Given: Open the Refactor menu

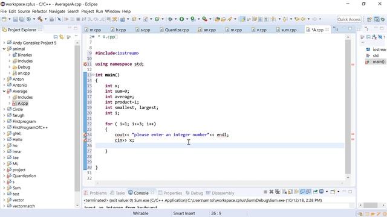Looking at the screenshot, I should 39,11.
